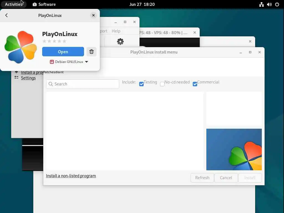Click in the install menu Search field
Screen dimensions: 284x213
pos(83,84)
